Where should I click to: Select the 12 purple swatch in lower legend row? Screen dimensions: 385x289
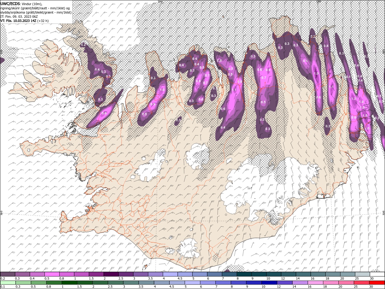285,282
